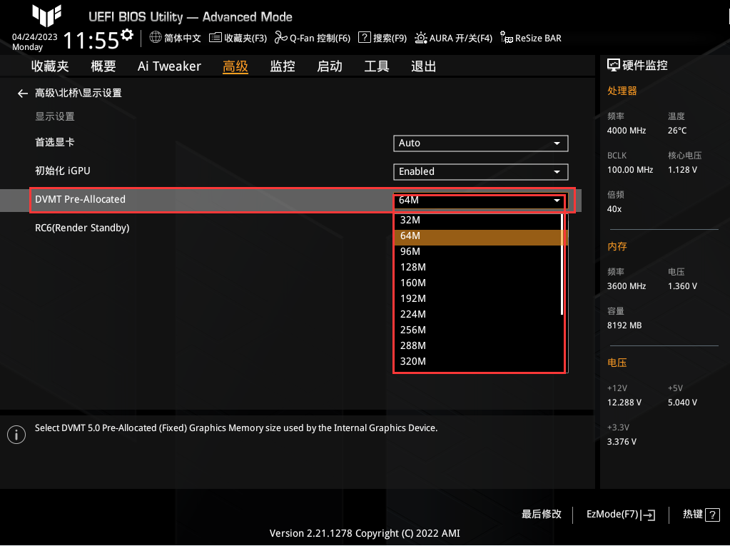The image size is (730, 546).
Task: Open Q-Fan 控制(F6) fan icon
Action: (280, 38)
